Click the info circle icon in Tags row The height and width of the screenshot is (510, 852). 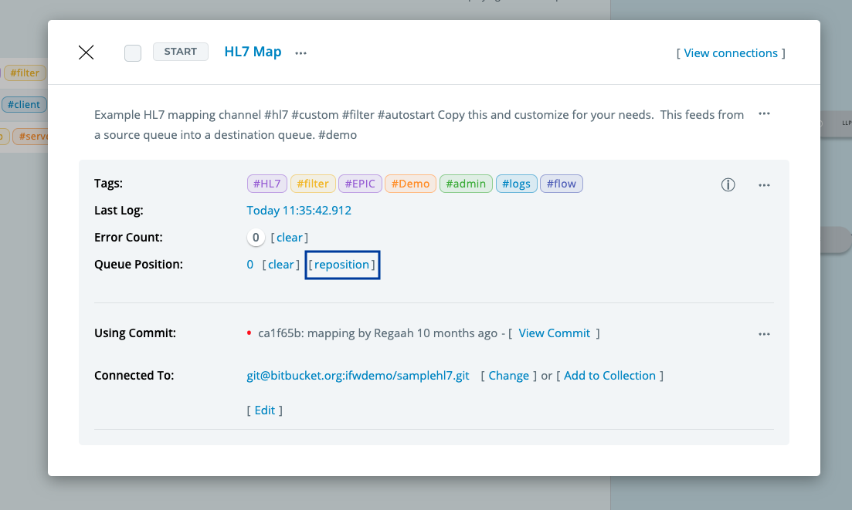click(x=728, y=185)
